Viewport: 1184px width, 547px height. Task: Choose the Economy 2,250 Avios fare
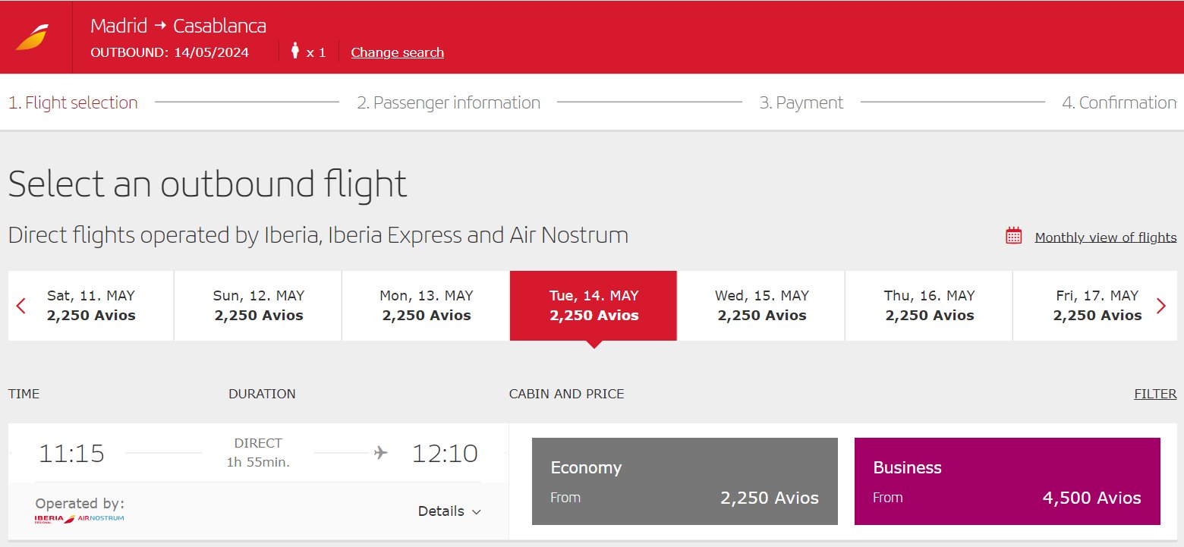point(685,481)
